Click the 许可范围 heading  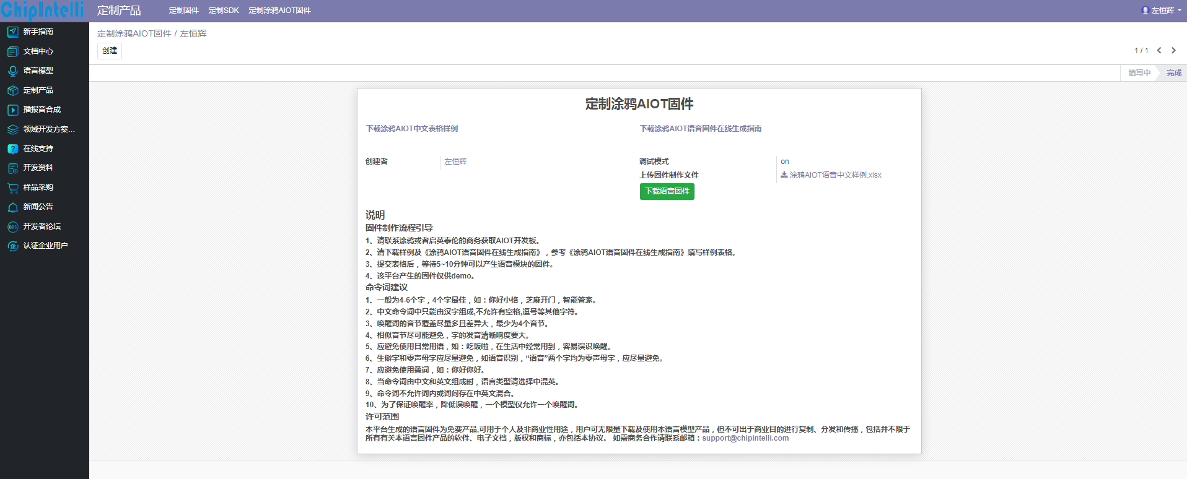pyautogui.click(x=382, y=416)
